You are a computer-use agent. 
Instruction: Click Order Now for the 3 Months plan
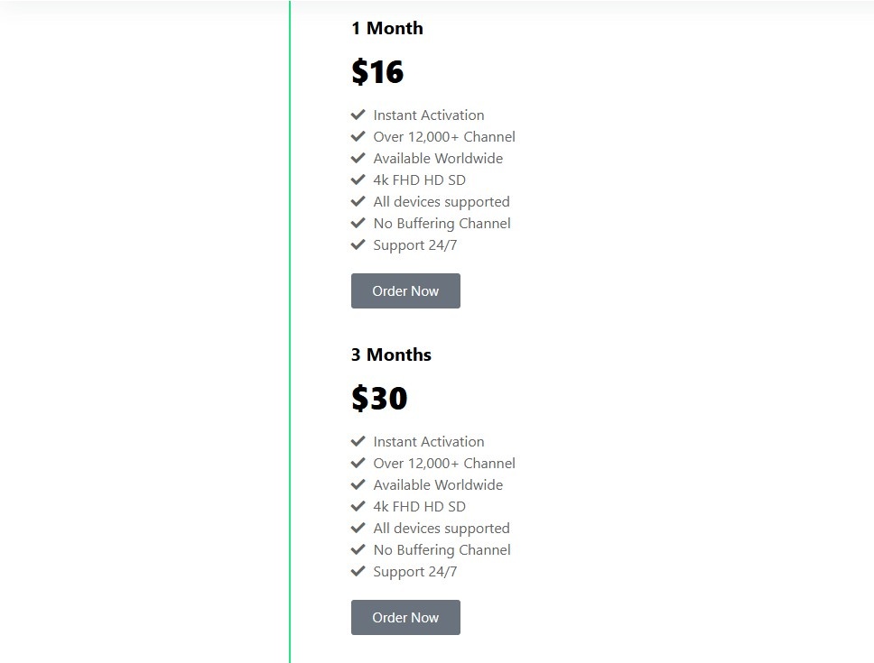tap(405, 617)
